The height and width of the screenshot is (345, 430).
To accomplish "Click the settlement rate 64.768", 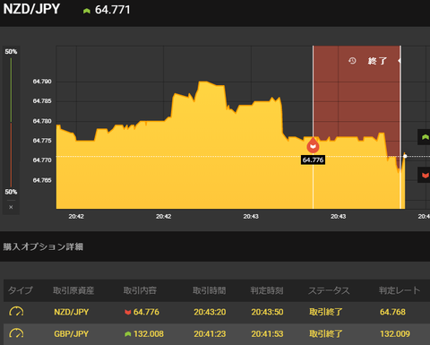I will [392, 312].
